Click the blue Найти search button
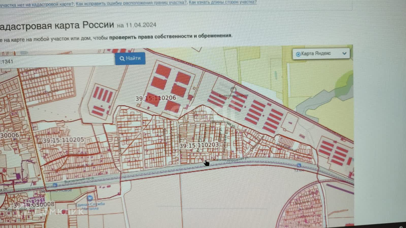The width and height of the screenshot is (406, 228). click(x=130, y=59)
